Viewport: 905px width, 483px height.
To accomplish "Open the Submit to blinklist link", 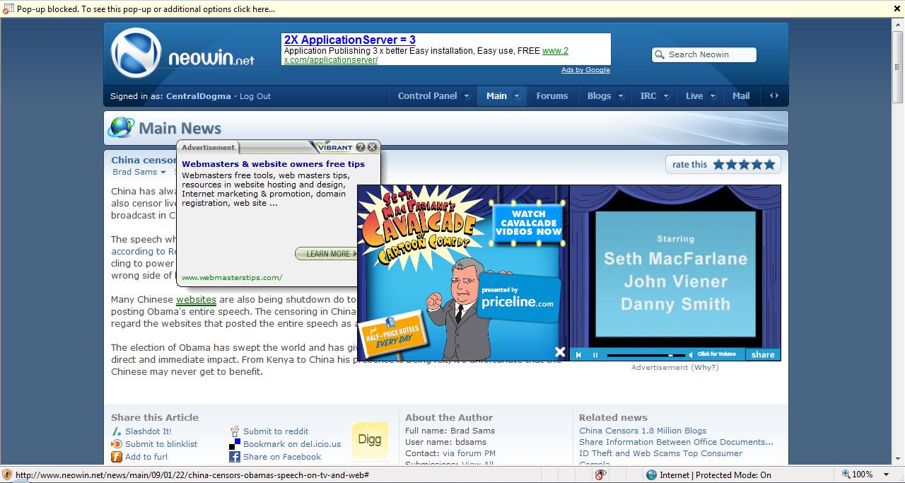I will click(x=161, y=444).
